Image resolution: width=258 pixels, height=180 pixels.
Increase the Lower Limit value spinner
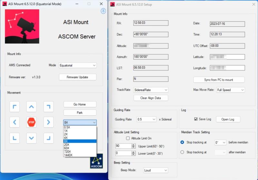134,152
